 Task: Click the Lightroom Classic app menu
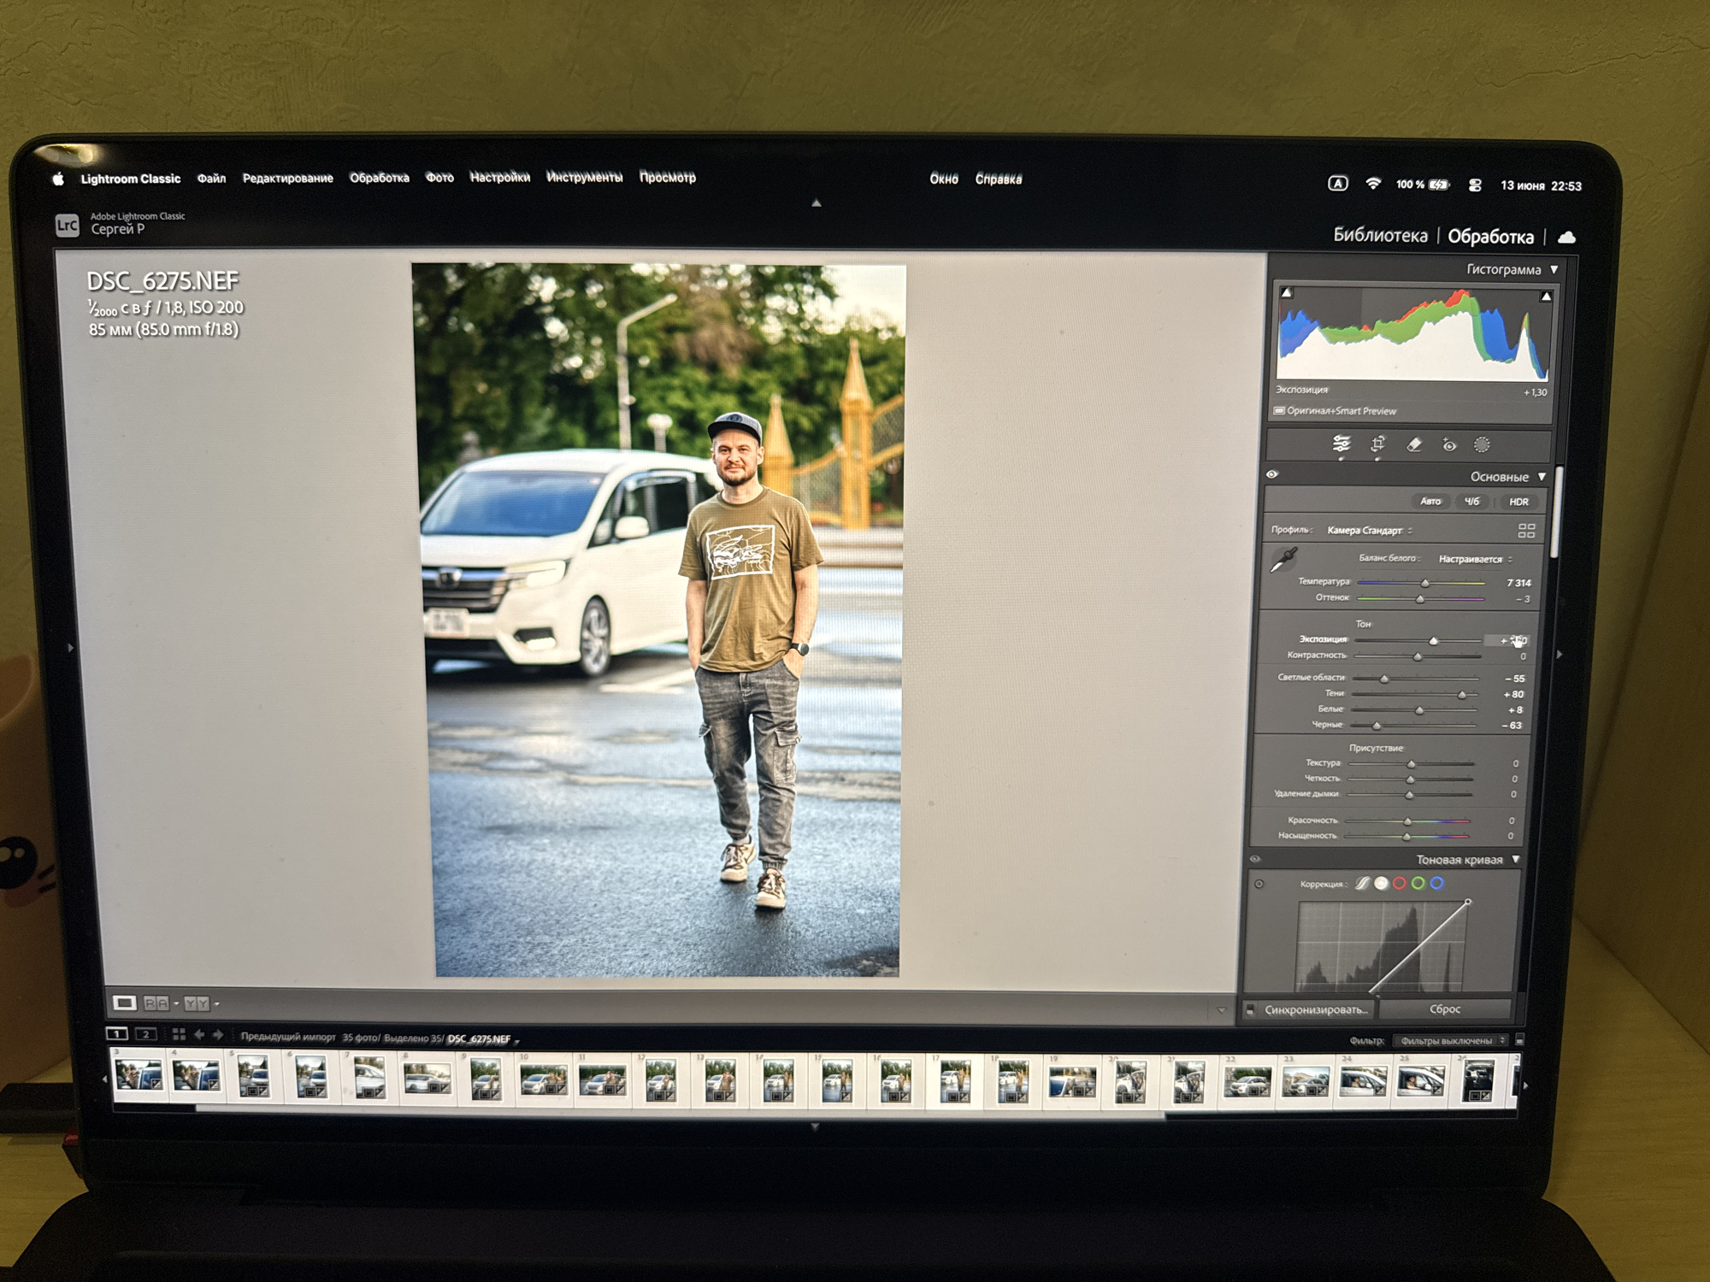click(x=131, y=179)
